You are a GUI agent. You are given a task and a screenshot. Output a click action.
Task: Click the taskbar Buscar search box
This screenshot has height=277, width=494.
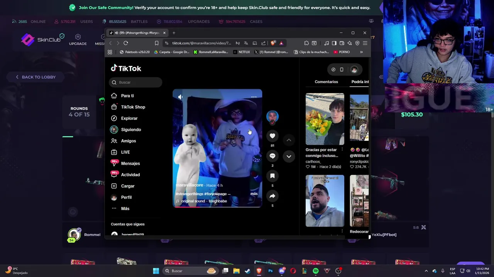pyautogui.click(x=190, y=271)
